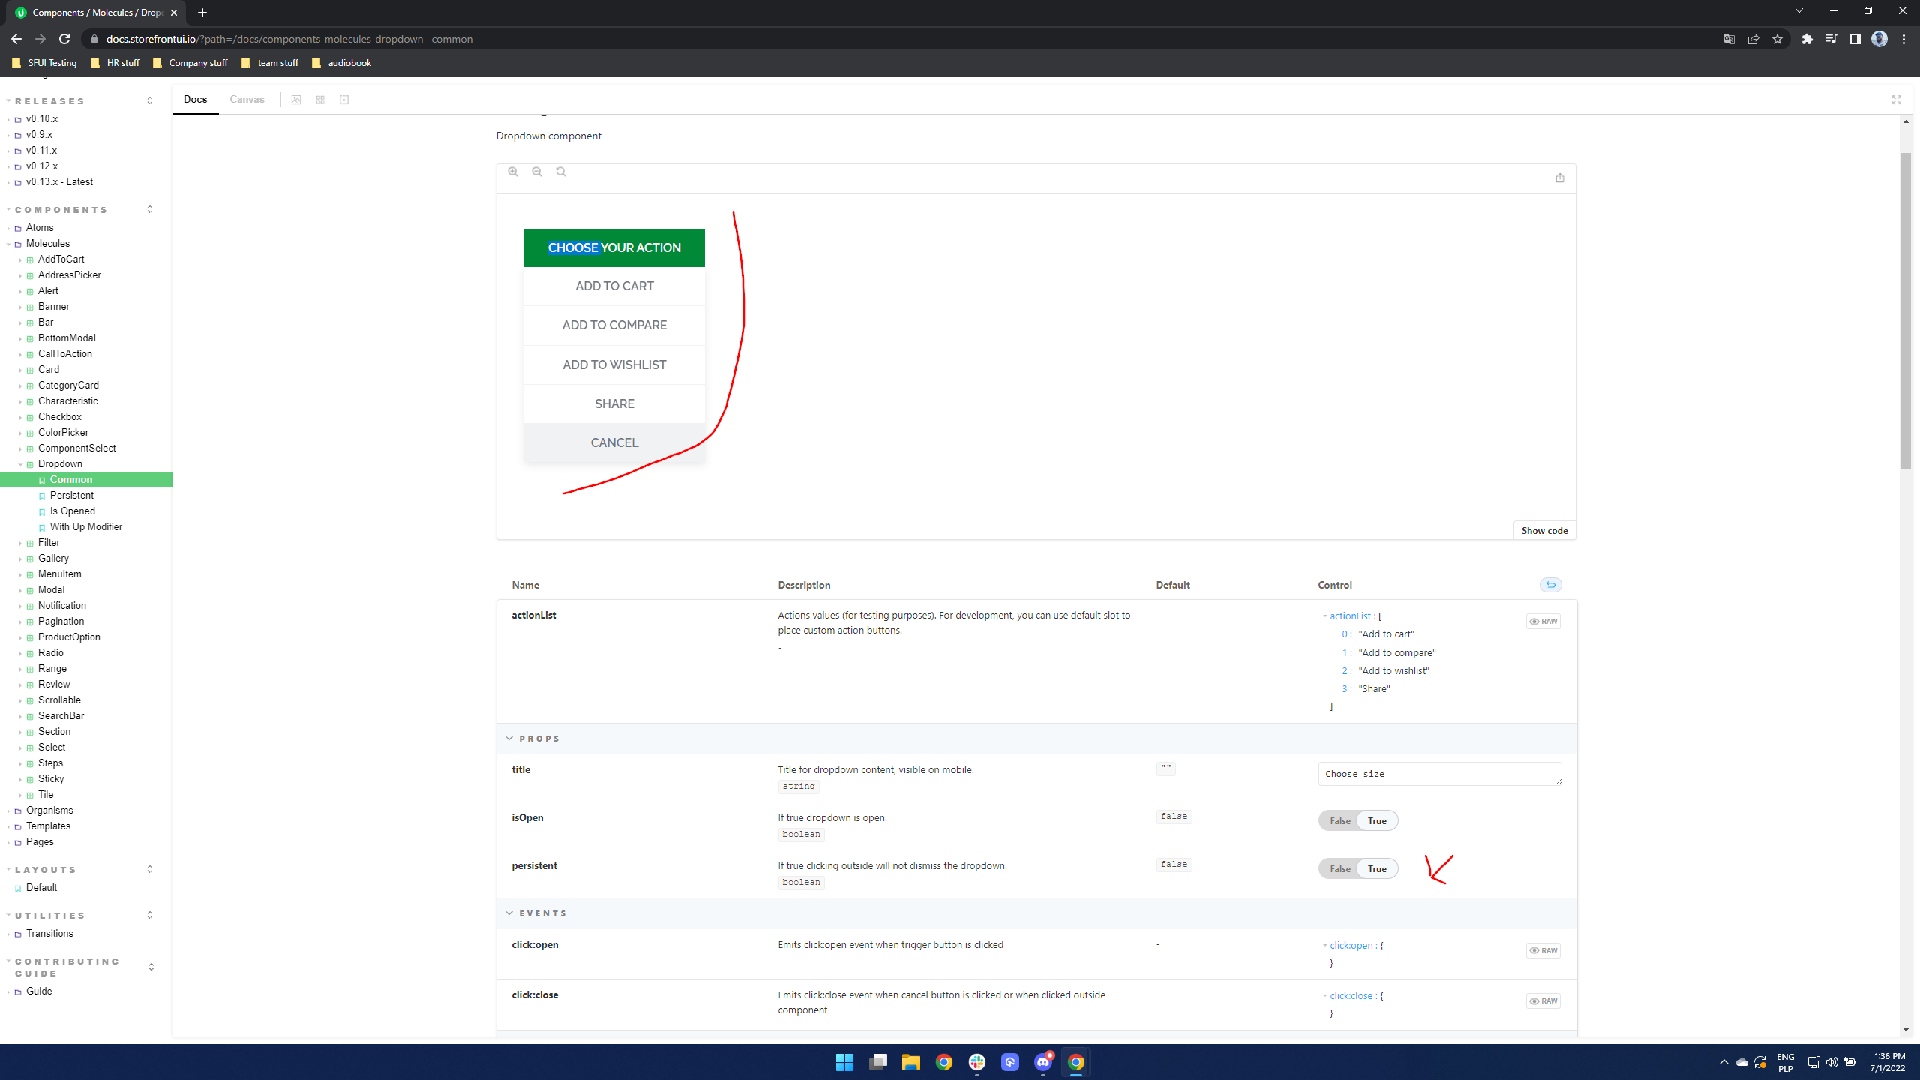The height and width of the screenshot is (1080, 1920).
Task: Enable the persistent prop toggle
Action: click(x=1377, y=868)
